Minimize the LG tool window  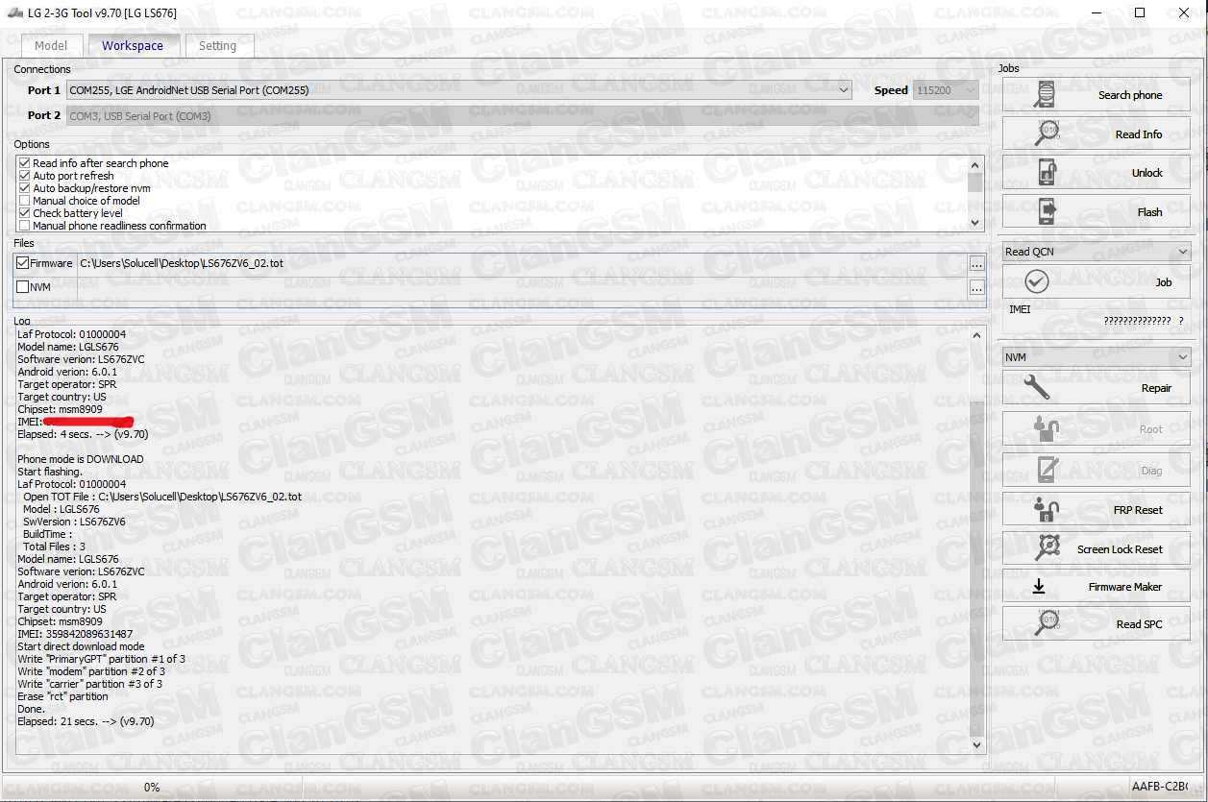1096,13
